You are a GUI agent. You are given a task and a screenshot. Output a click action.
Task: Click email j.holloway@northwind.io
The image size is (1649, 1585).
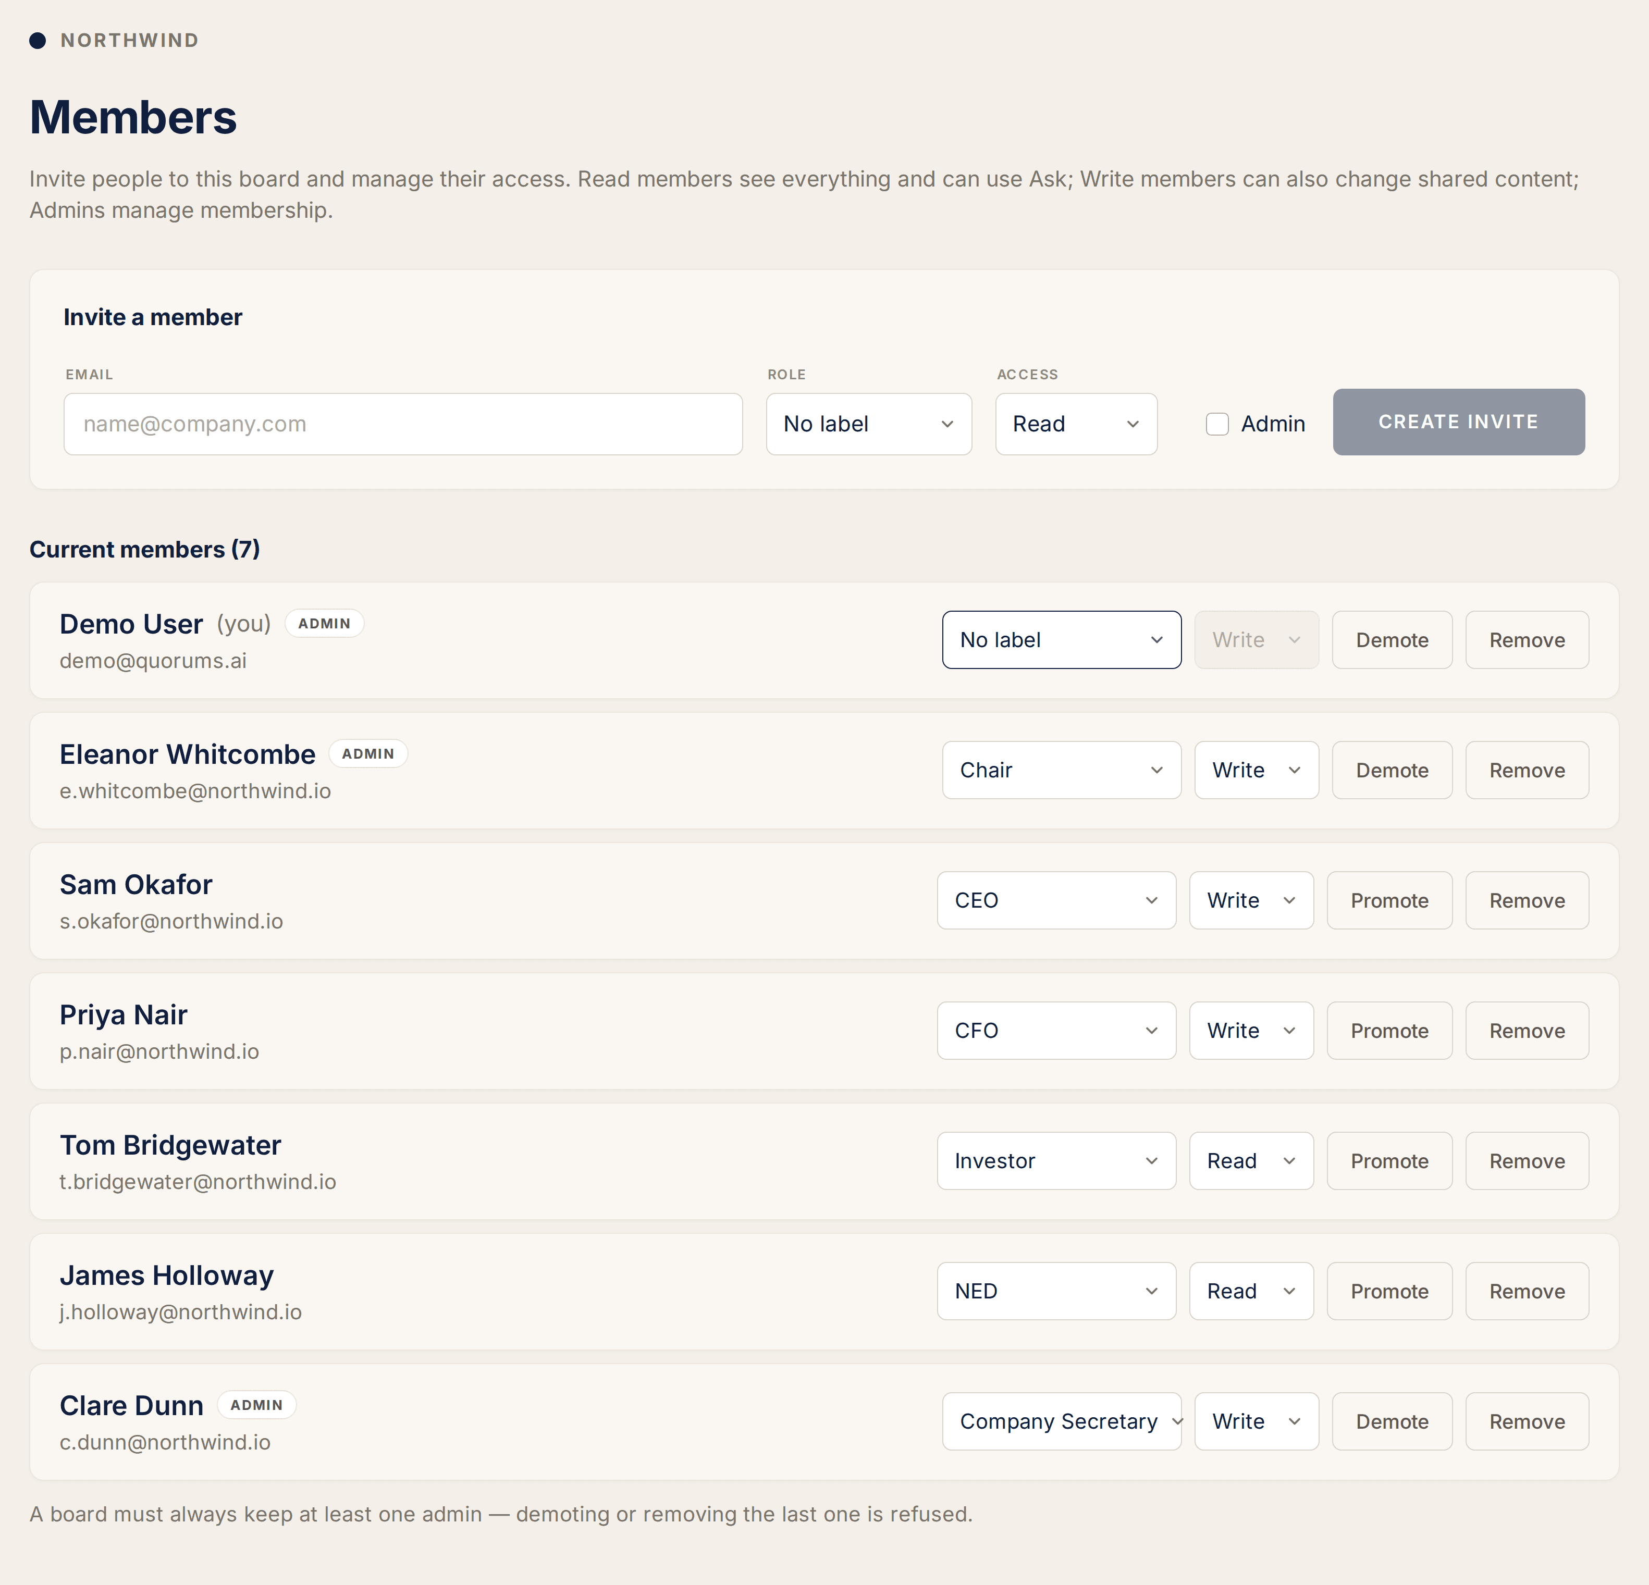coord(180,1312)
